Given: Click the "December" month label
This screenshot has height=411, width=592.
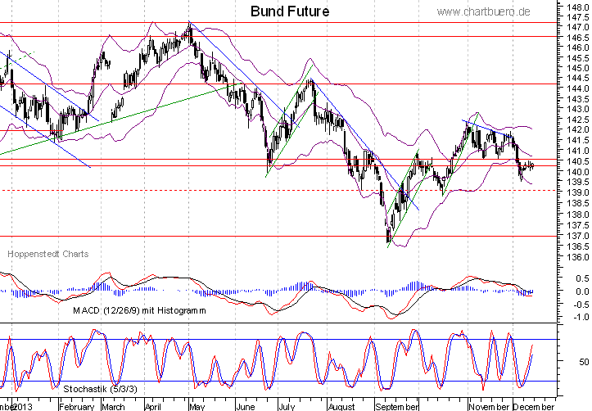Looking at the screenshot, I should pyautogui.click(x=534, y=407).
